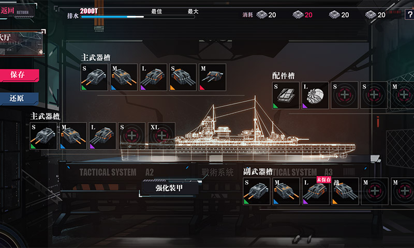Select the blue M turret in lower 主武器槽

pos(73,136)
